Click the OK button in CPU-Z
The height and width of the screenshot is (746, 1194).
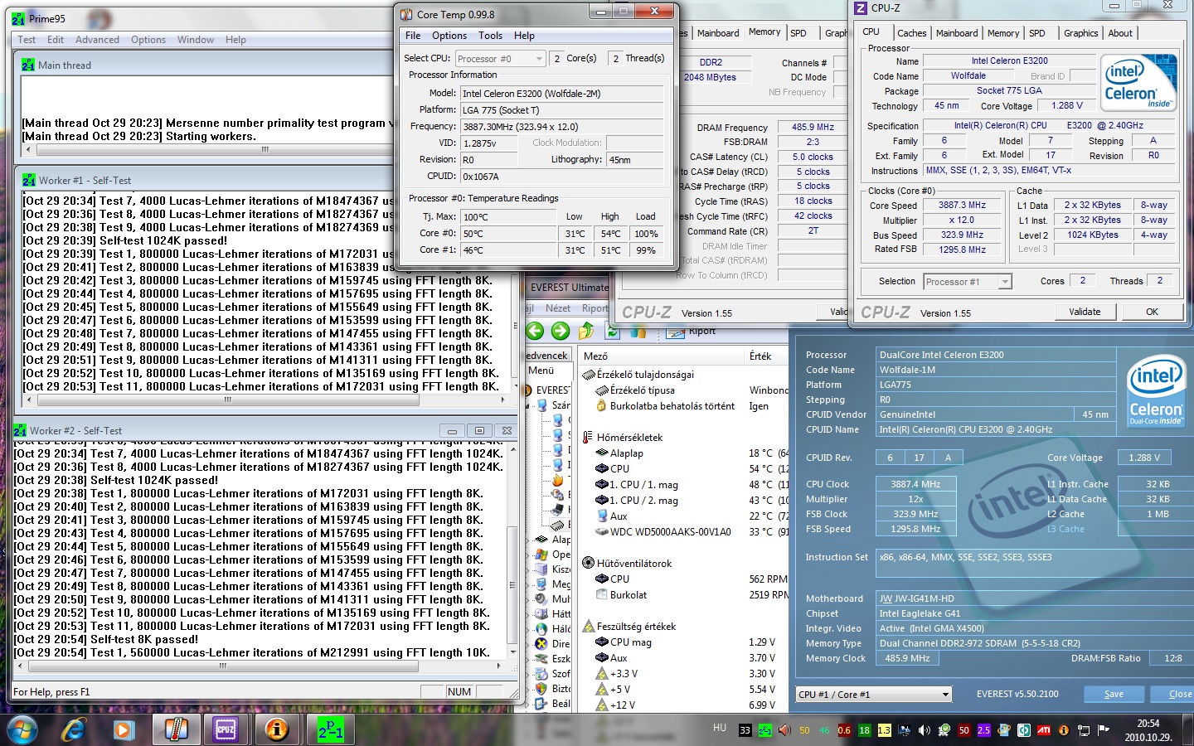[1153, 312]
